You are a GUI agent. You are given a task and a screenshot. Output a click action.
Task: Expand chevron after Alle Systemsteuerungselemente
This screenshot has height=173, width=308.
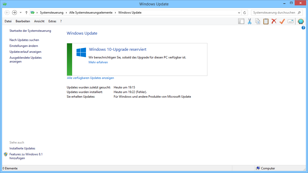[115, 13]
